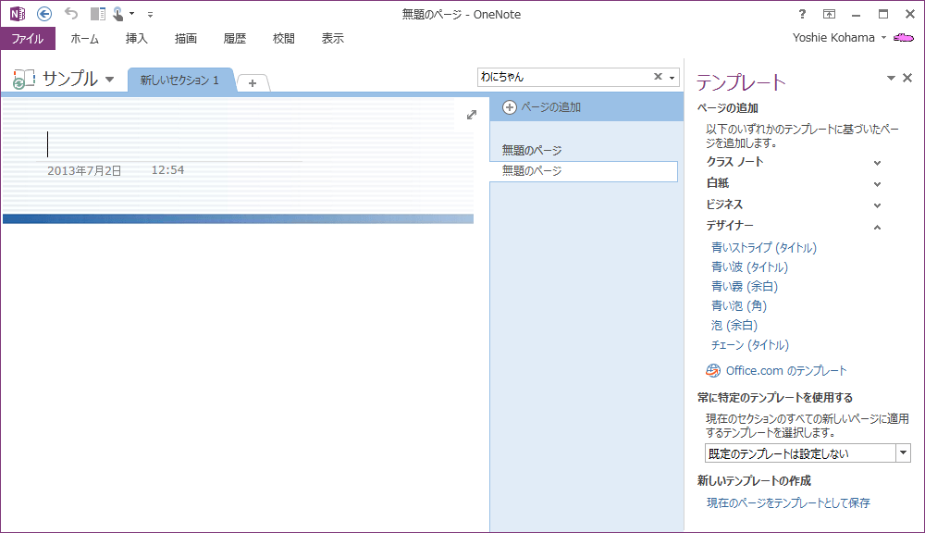The width and height of the screenshot is (925, 533).
Task: Open the テンプレート pane options dropdown
Action: tap(891, 78)
